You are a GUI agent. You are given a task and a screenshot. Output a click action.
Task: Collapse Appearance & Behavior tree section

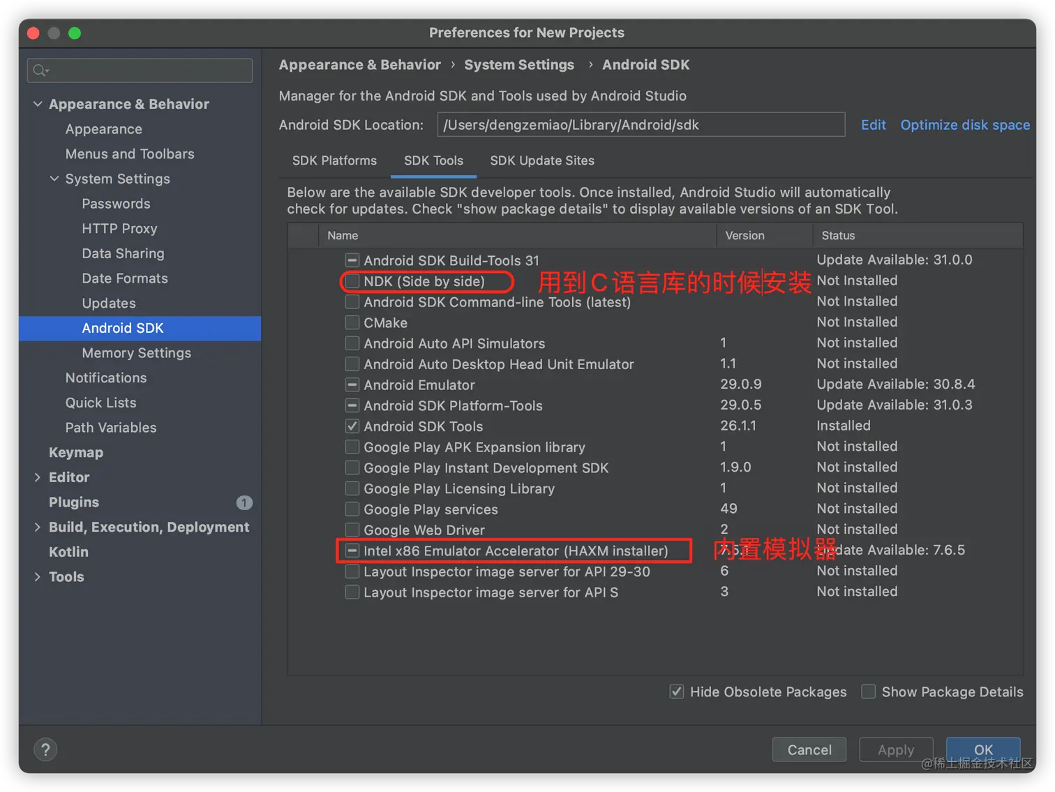click(x=38, y=104)
